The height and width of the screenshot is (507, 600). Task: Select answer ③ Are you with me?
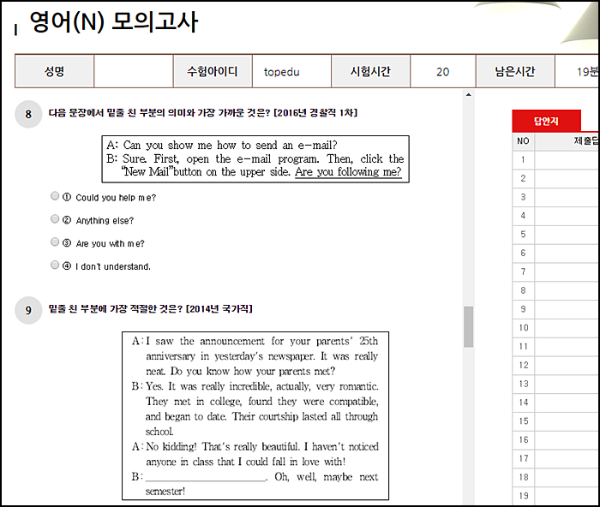pyautogui.click(x=55, y=242)
